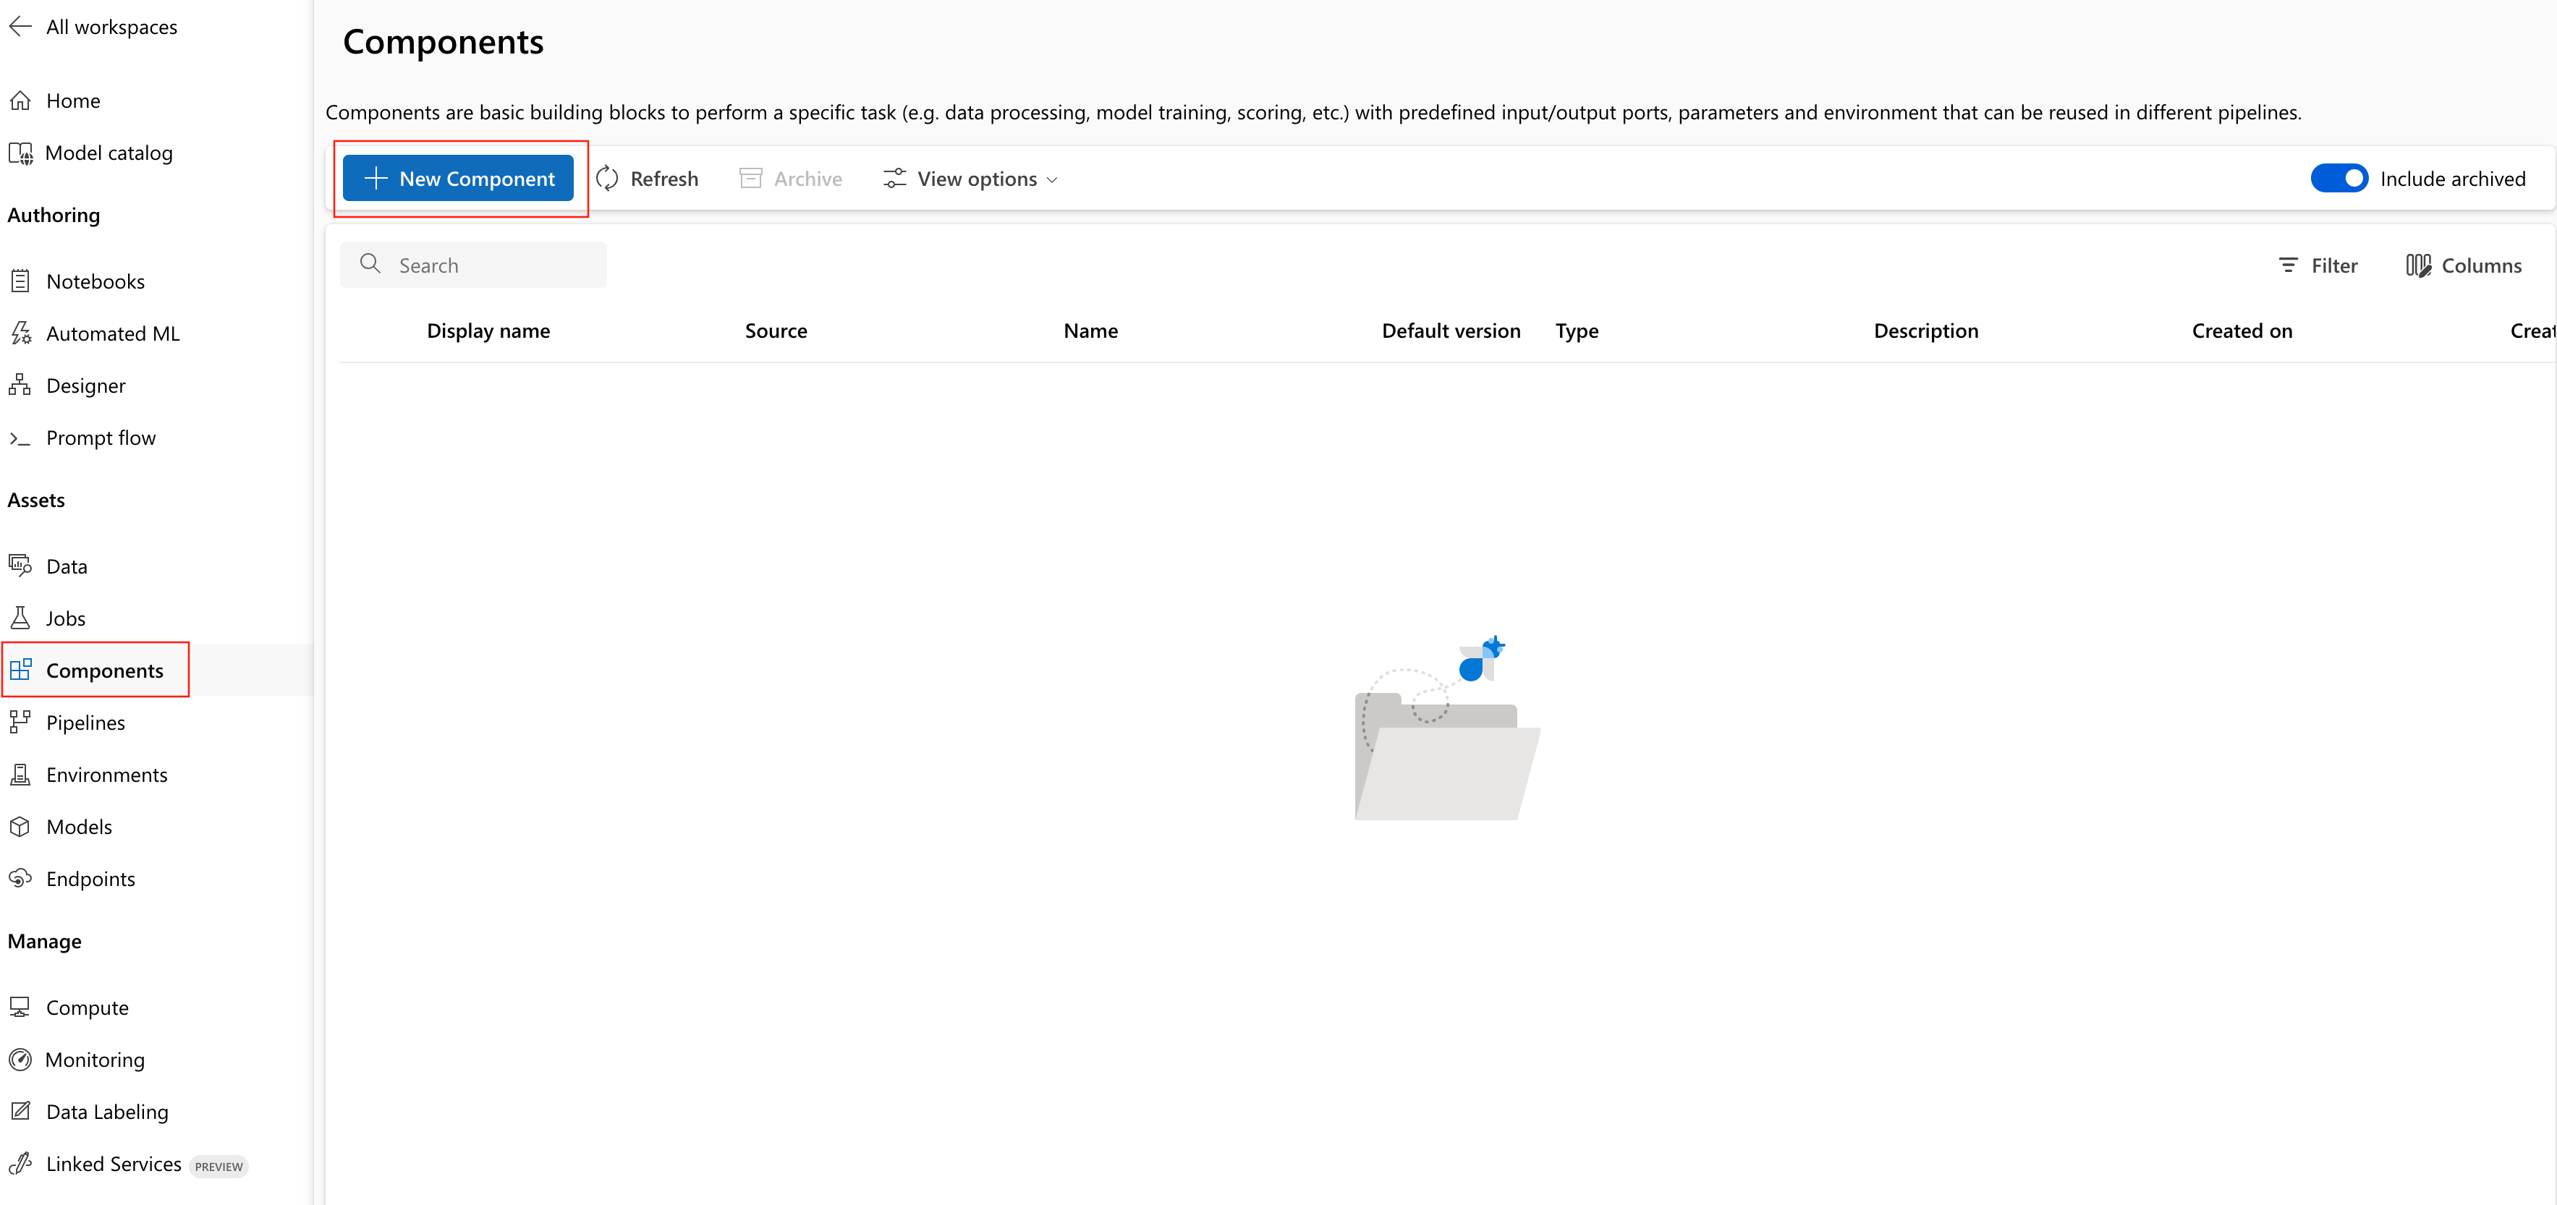This screenshot has width=2557, height=1205.
Task: Expand the View options dropdown
Action: (971, 179)
